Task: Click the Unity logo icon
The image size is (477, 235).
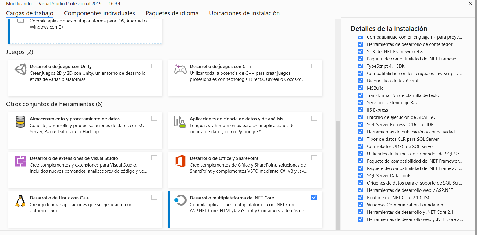Action: point(20,69)
